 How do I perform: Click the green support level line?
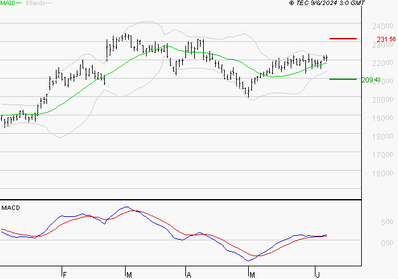(x=343, y=79)
